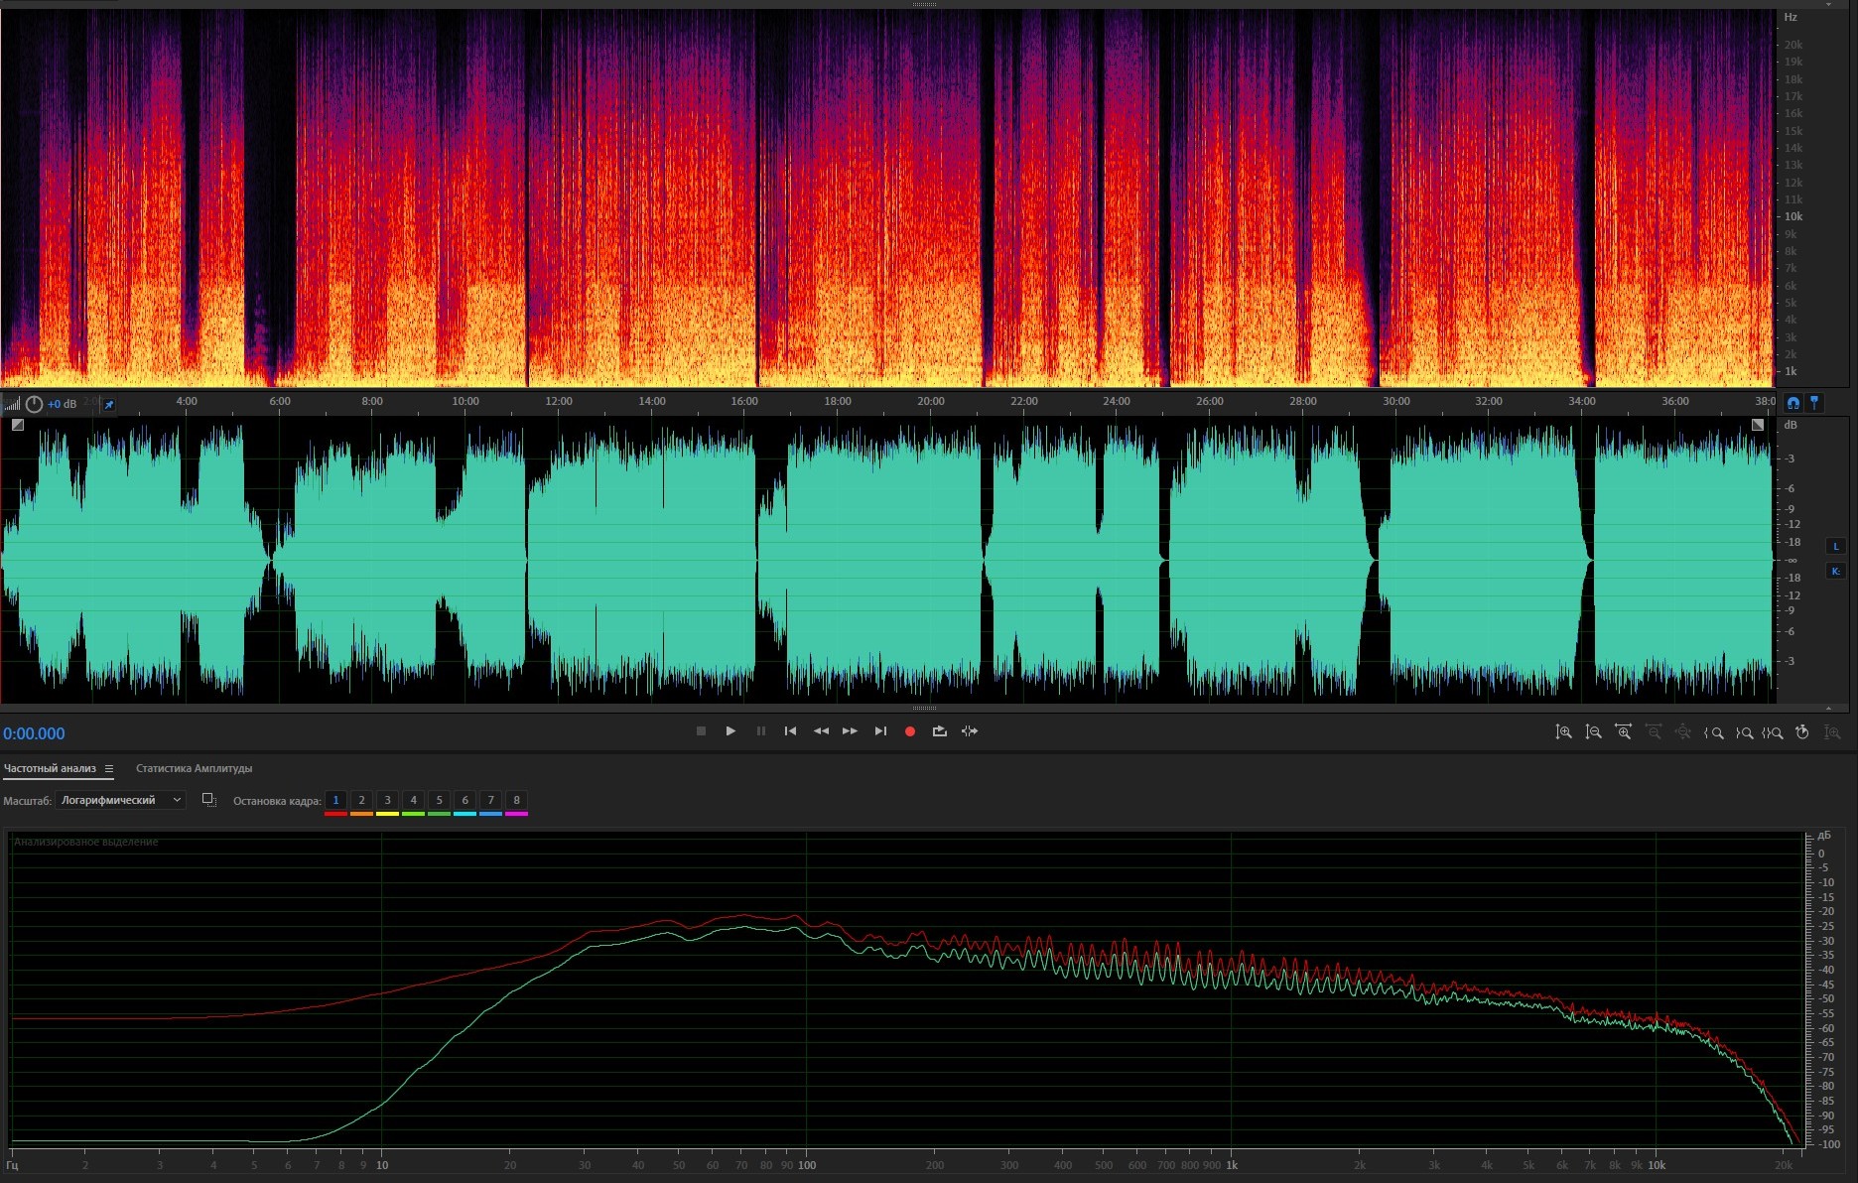Toggle the left channel L button
Image resolution: width=1858 pixels, height=1183 pixels.
click(1835, 546)
